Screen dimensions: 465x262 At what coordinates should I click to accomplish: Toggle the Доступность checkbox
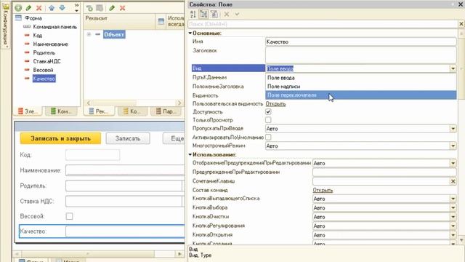268,111
